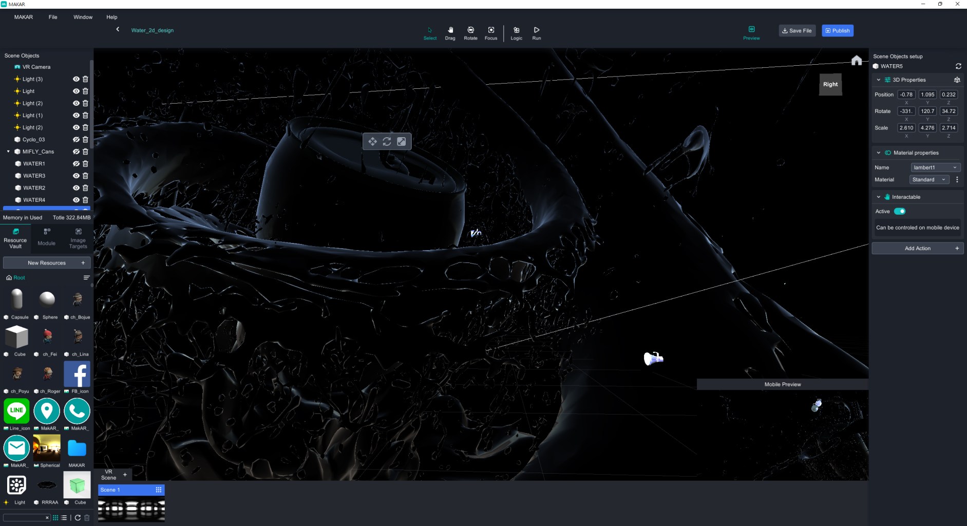Run the scene with Run button

(x=536, y=33)
